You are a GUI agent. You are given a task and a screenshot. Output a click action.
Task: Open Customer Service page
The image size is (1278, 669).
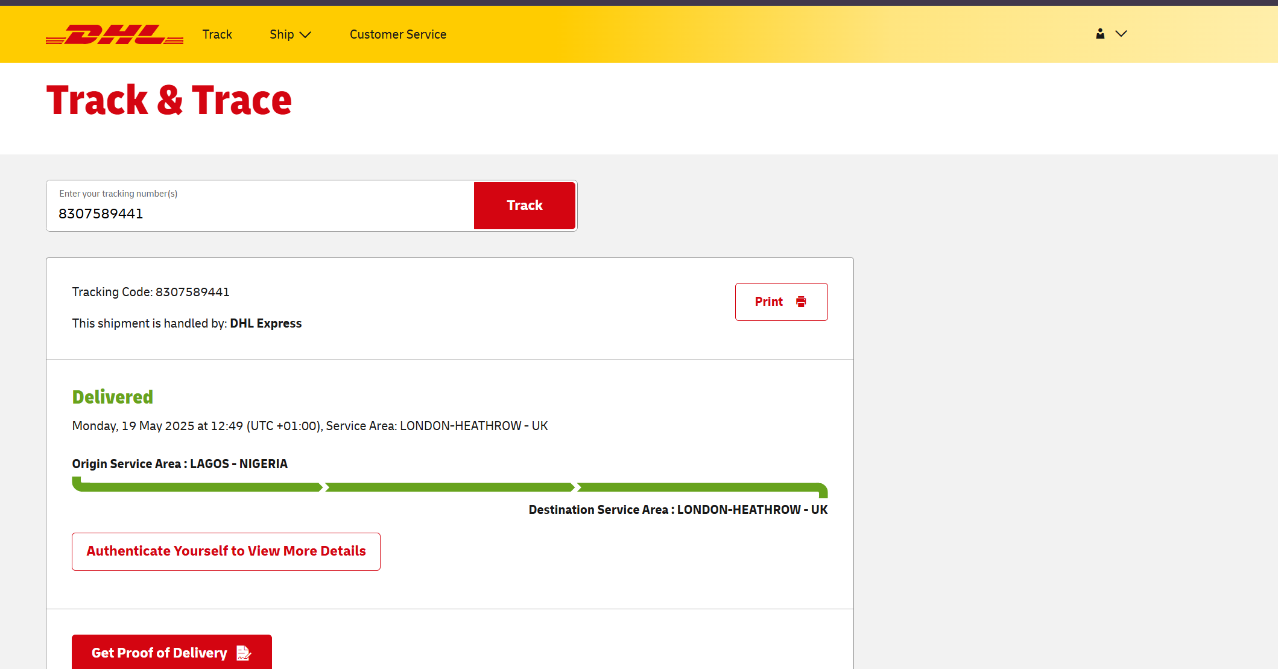pyautogui.click(x=398, y=34)
